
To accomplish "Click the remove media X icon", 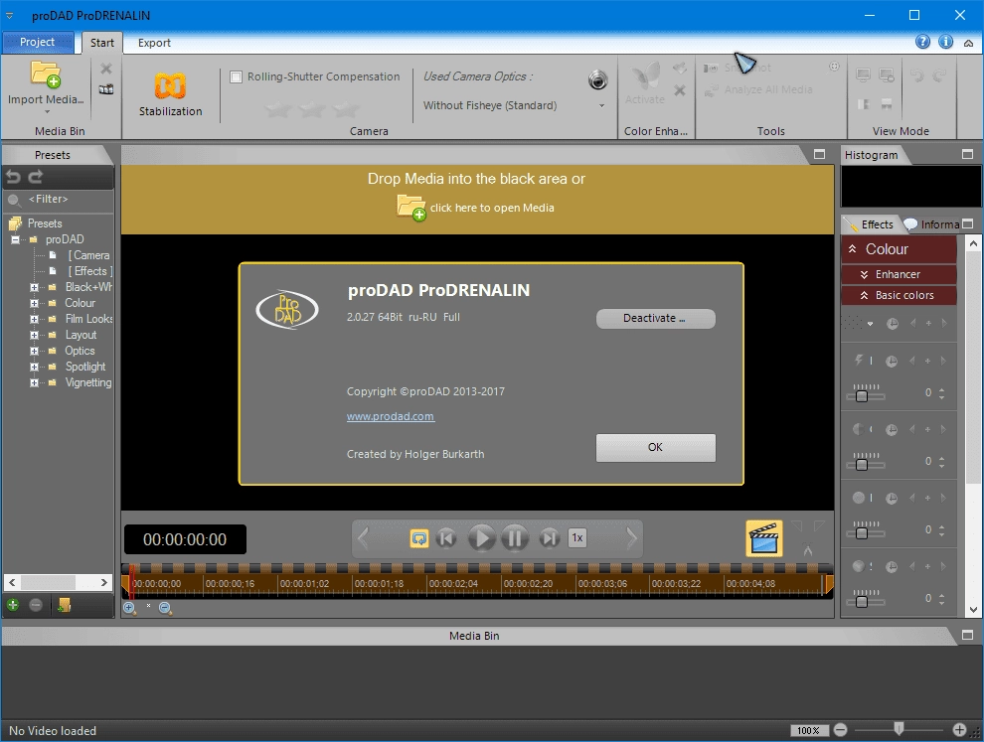I will tap(106, 69).
